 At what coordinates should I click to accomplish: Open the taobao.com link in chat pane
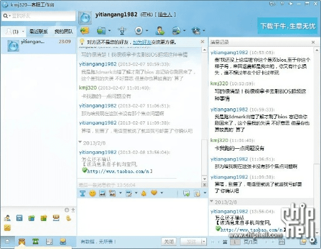click(x=118, y=171)
